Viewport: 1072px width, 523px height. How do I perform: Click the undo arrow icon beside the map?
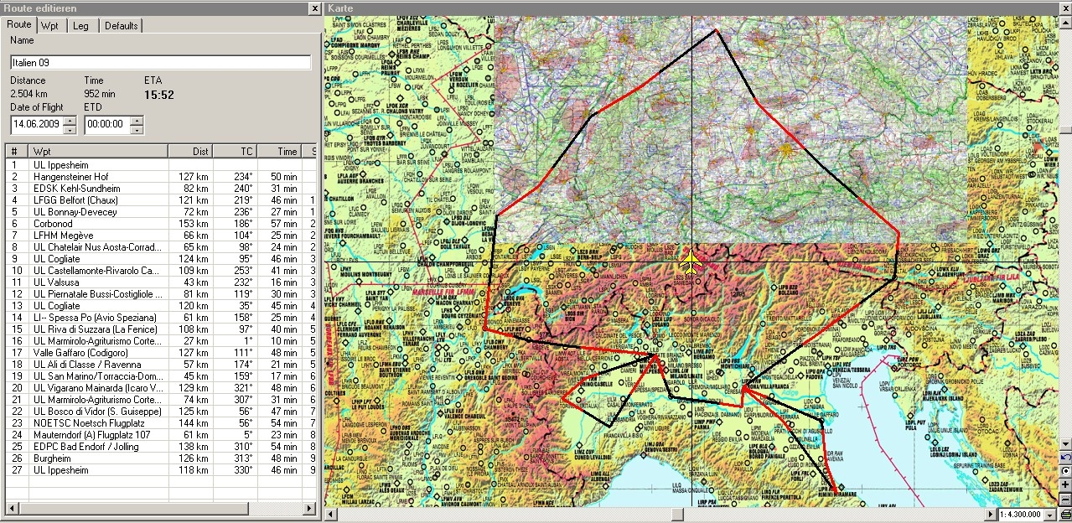pyautogui.click(x=1065, y=458)
